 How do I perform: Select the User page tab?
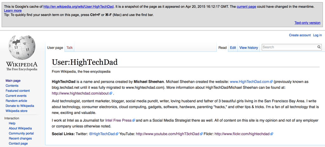[55, 48]
